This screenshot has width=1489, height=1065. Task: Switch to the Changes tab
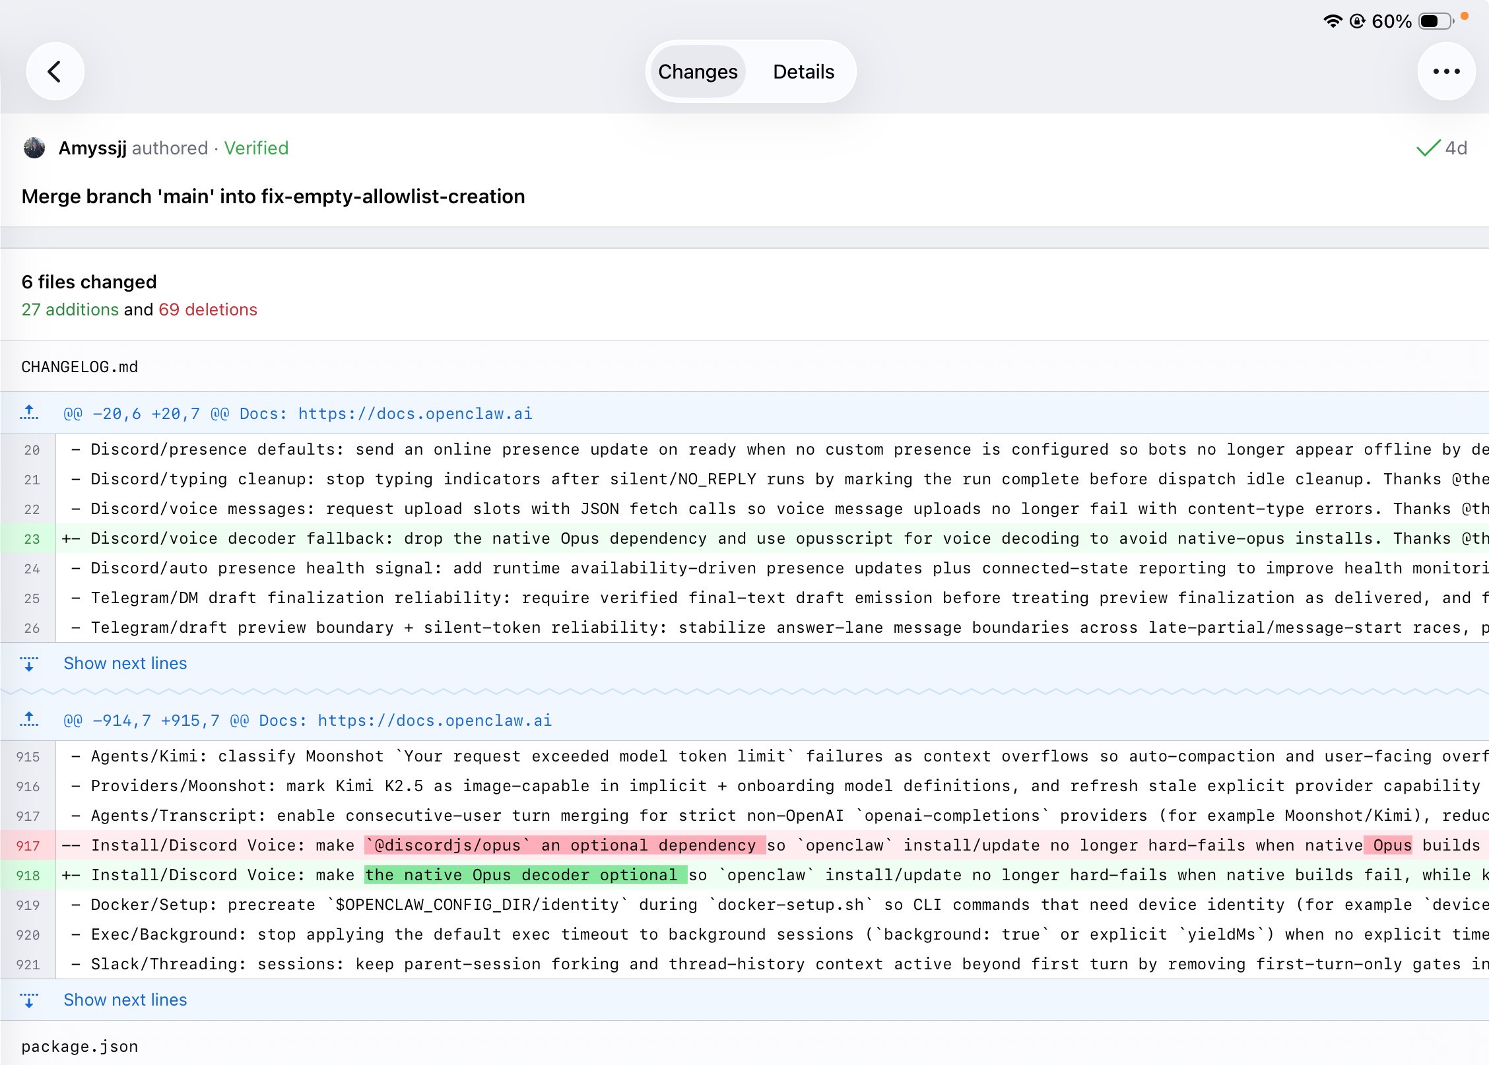coord(698,71)
